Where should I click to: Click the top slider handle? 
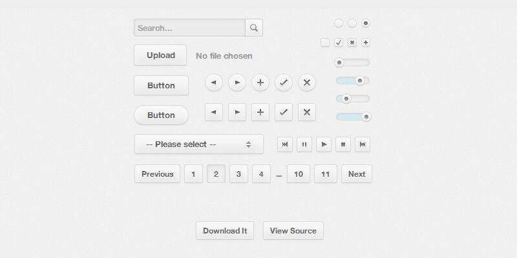pyautogui.click(x=339, y=63)
